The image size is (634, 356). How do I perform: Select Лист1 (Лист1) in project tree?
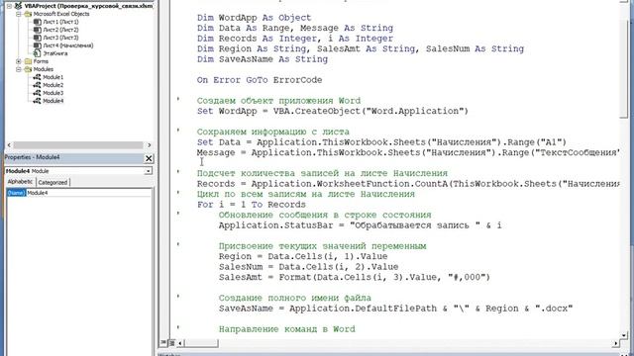pos(60,22)
